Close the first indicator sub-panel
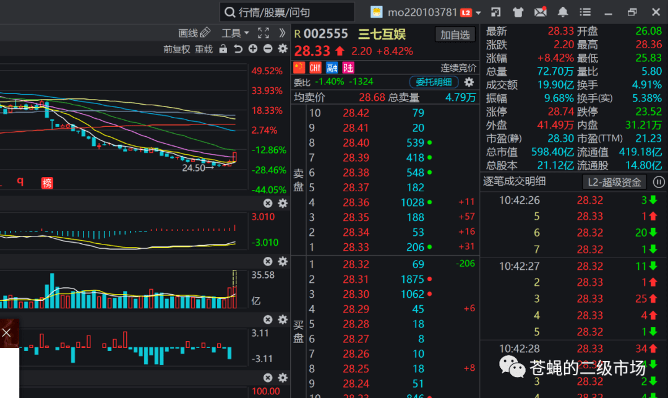This screenshot has height=398, width=668. tap(268, 203)
